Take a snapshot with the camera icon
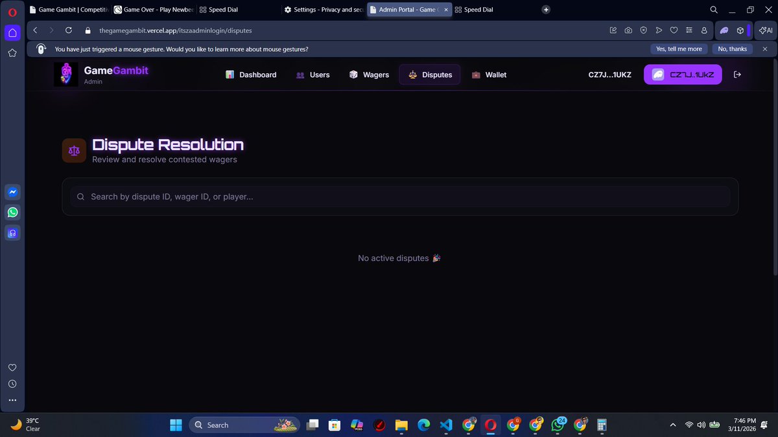Viewport: 778px width, 437px height. pyautogui.click(x=628, y=30)
